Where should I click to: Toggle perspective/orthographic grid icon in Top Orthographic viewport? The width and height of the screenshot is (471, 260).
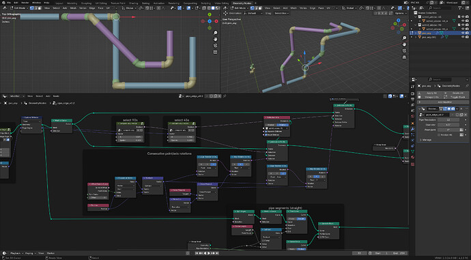click(216, 52)
